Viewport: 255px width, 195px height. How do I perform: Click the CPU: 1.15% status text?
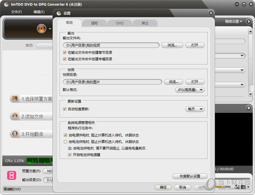[14, 161]
